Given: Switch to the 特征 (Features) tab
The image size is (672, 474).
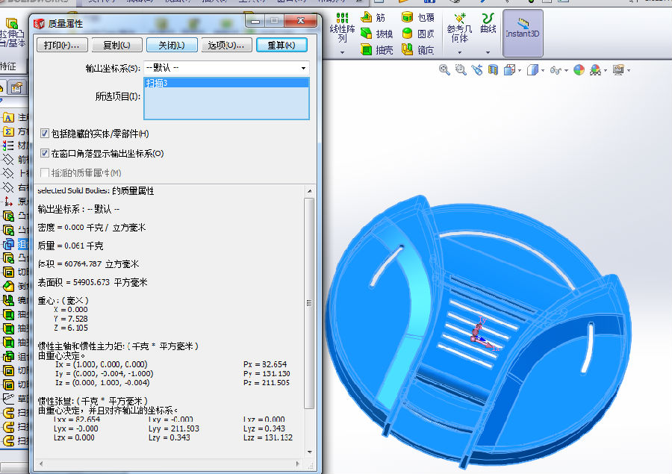Looking at the screenshot, I should point(7,66).
